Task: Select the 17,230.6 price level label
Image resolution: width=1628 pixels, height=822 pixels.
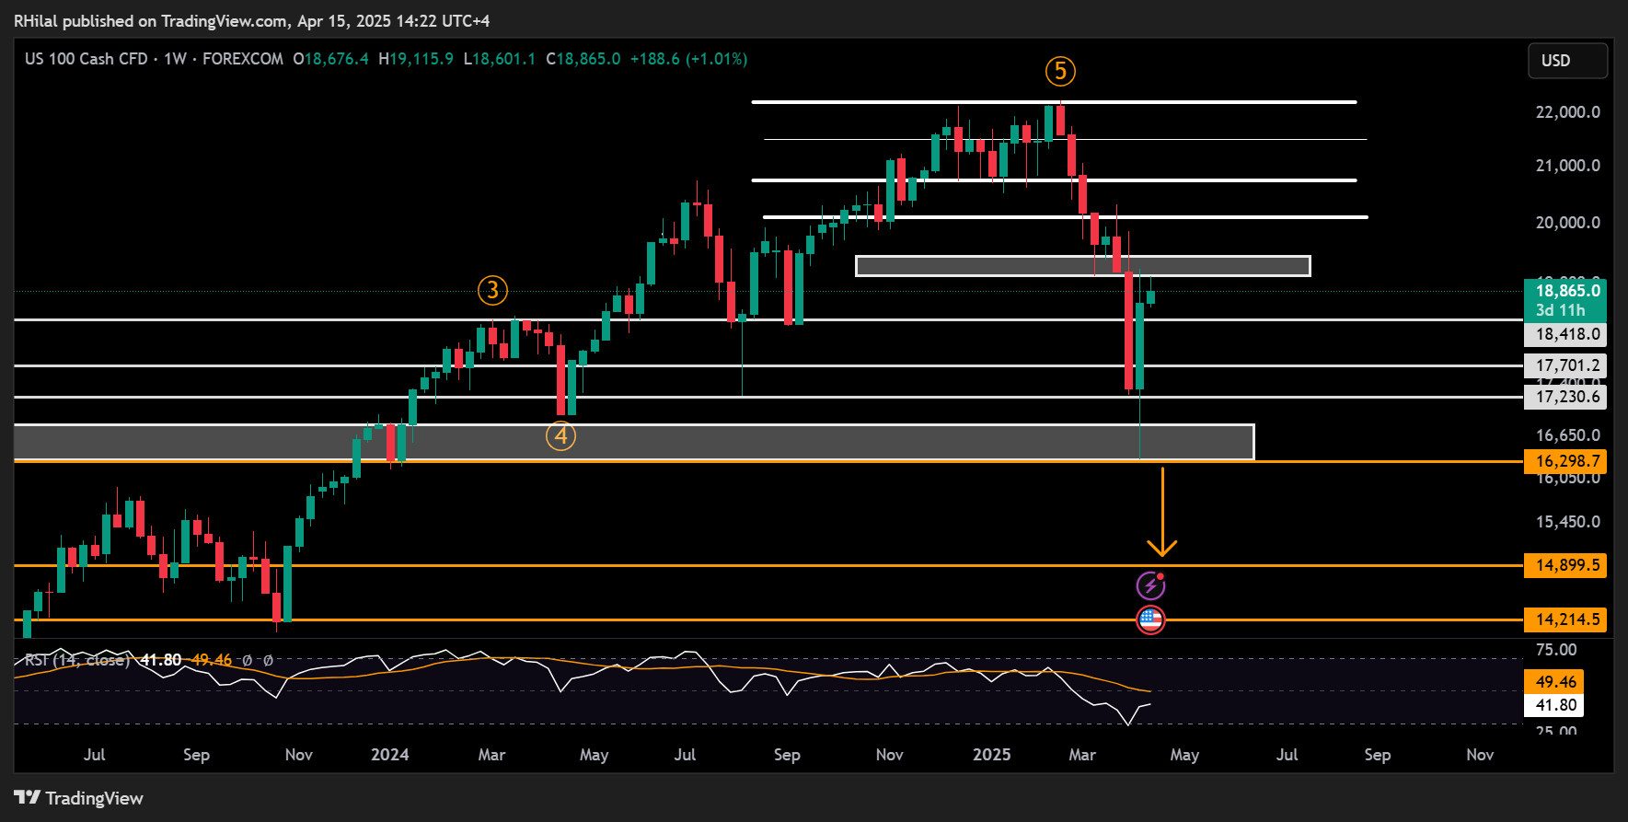Action: [x=1565, y=397]
